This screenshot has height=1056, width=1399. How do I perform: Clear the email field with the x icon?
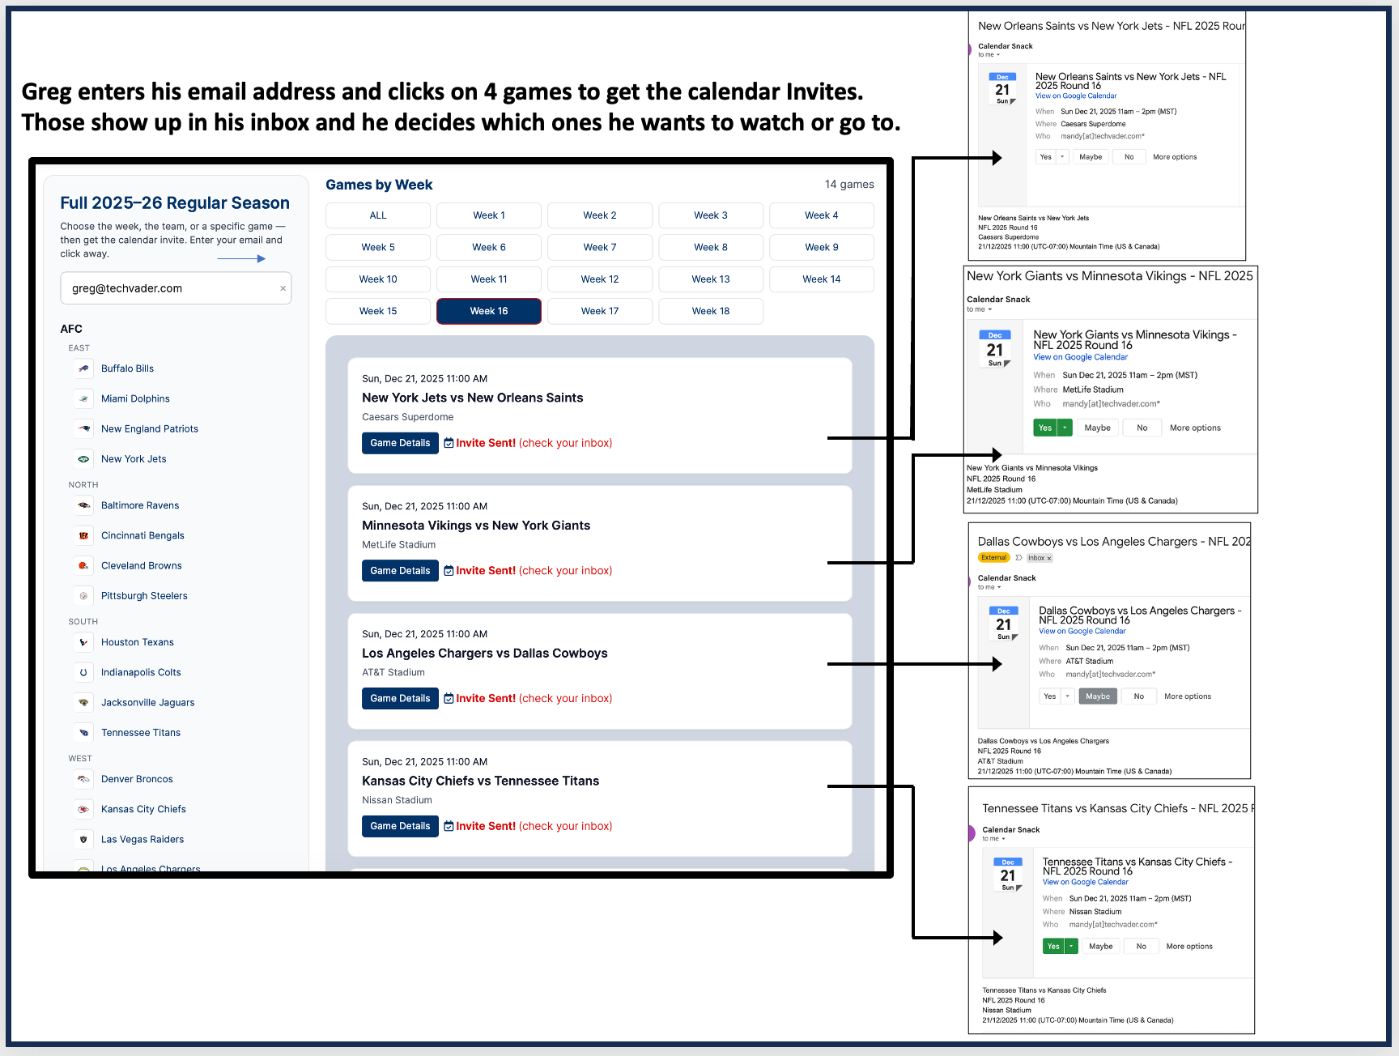(283, 288)
